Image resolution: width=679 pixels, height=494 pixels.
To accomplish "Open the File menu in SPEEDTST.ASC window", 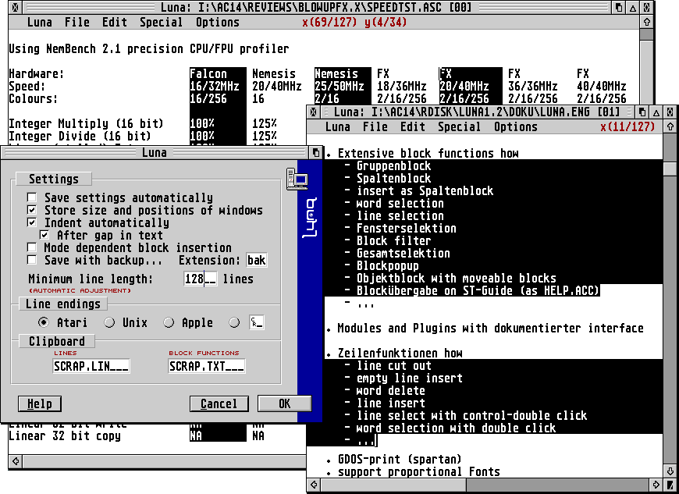I will coord(77,22).
